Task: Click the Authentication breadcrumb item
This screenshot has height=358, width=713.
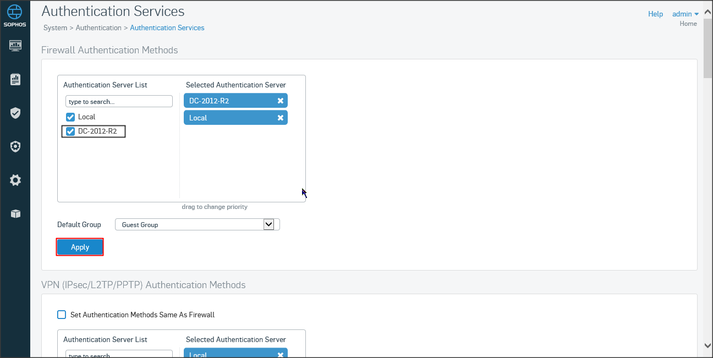Action: pyautogui.click(x=98, y=27)
